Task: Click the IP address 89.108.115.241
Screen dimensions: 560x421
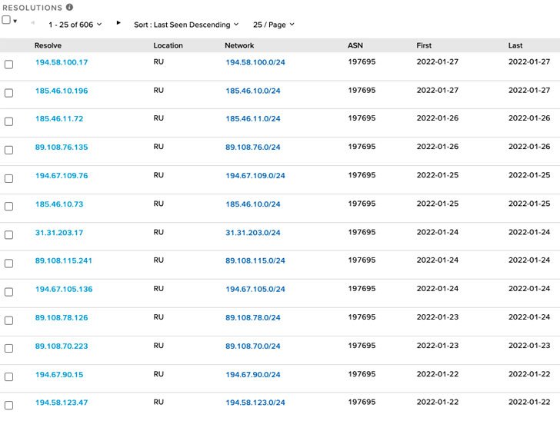Action: (63, 261)
